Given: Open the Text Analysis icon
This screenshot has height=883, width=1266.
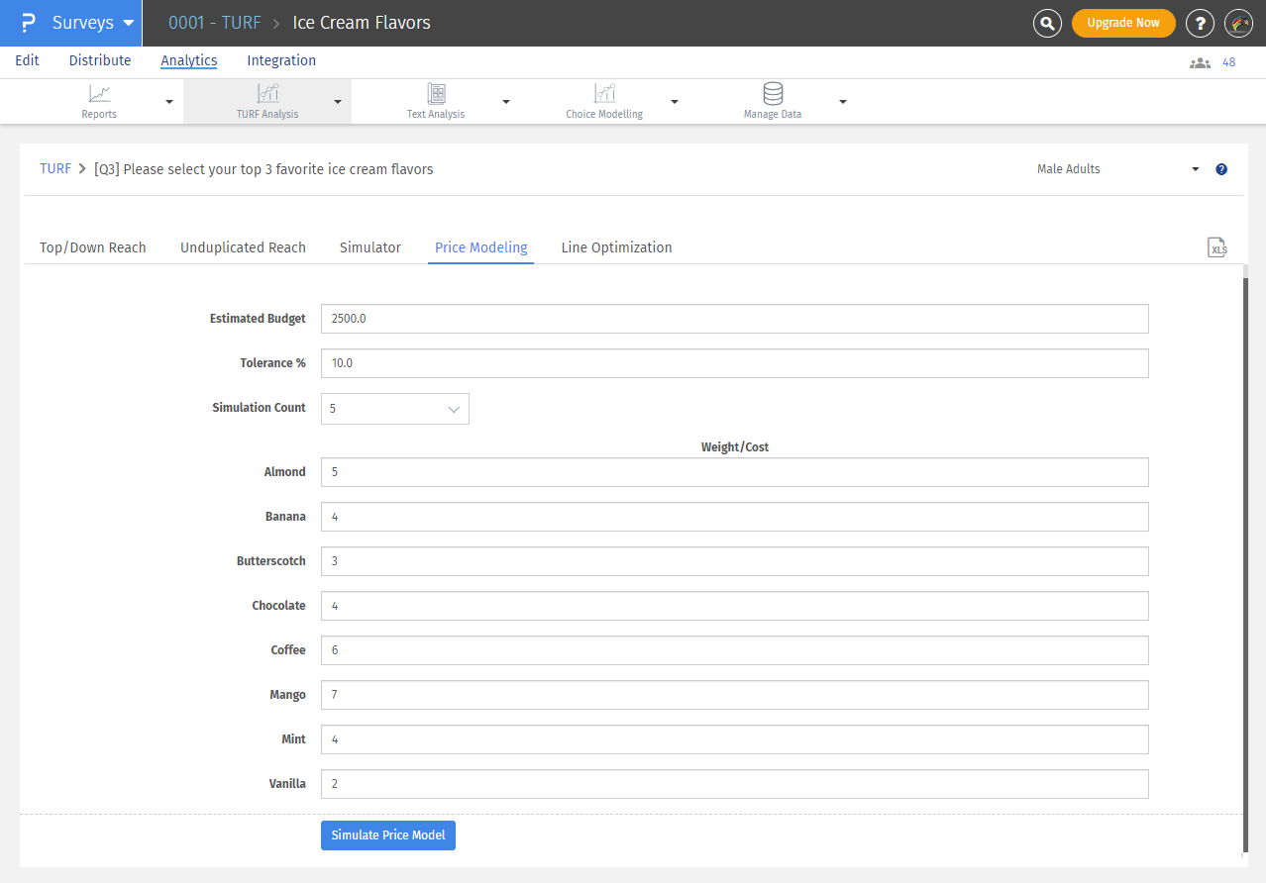Looking at the screenshot, I should [436, 94].
